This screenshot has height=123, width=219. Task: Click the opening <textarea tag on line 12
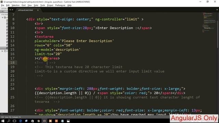click(44, 37)
